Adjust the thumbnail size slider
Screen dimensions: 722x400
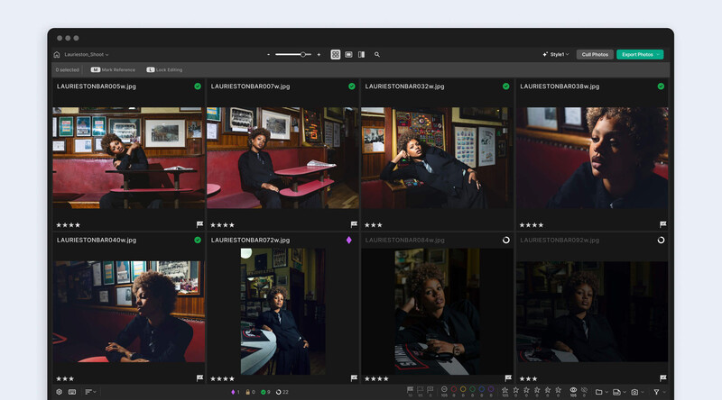click(x=293, y=54)
